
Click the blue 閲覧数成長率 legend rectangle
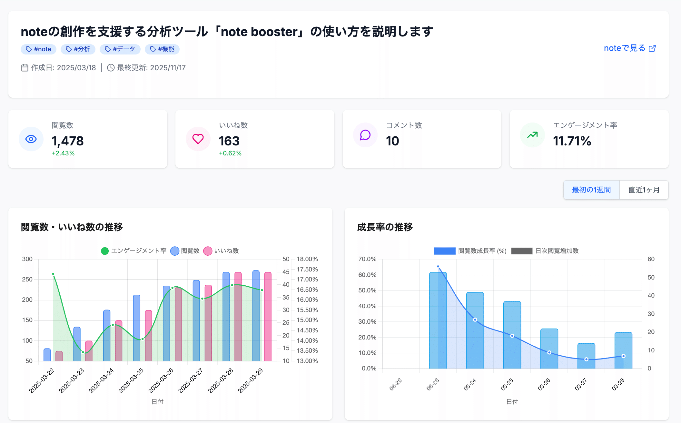[445, 251]
